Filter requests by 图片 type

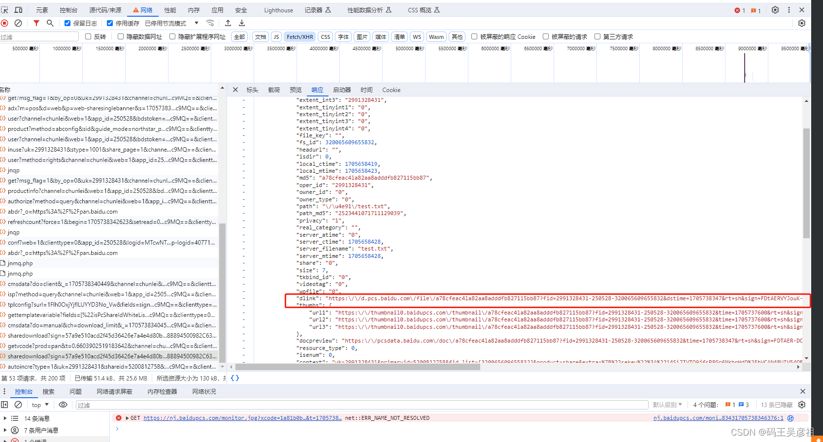pyautogui.click(x=362, y=36)
